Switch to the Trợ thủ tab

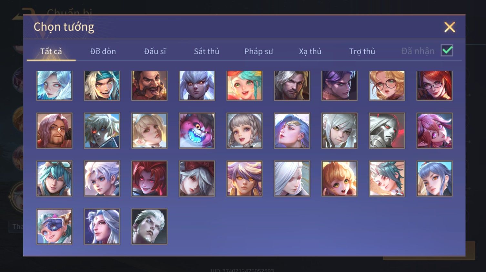(362, 51)
